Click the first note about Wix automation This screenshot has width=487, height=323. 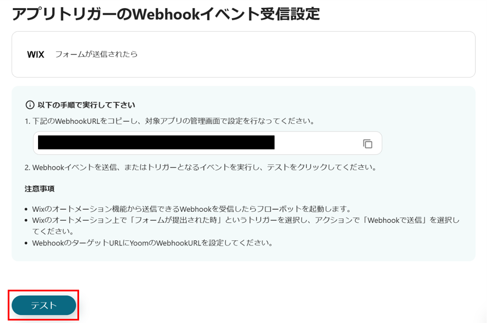(x=192, y=209)
